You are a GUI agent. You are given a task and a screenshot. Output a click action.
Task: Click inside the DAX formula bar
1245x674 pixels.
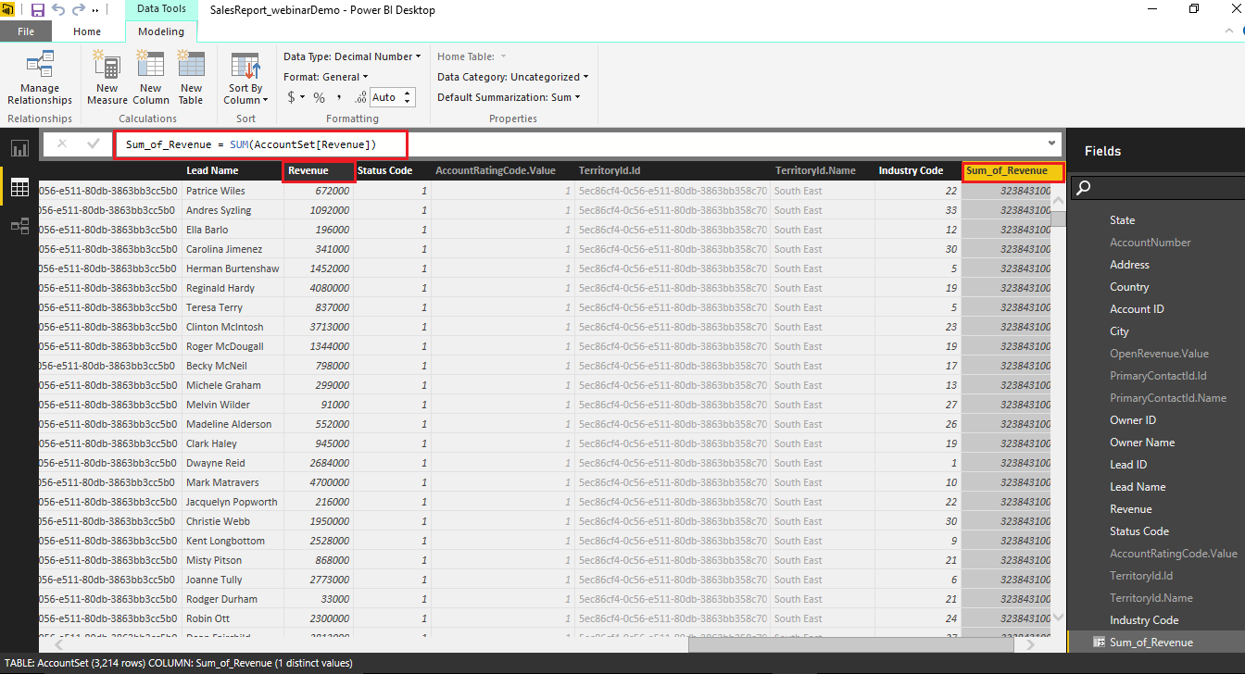tap(584, 144)
